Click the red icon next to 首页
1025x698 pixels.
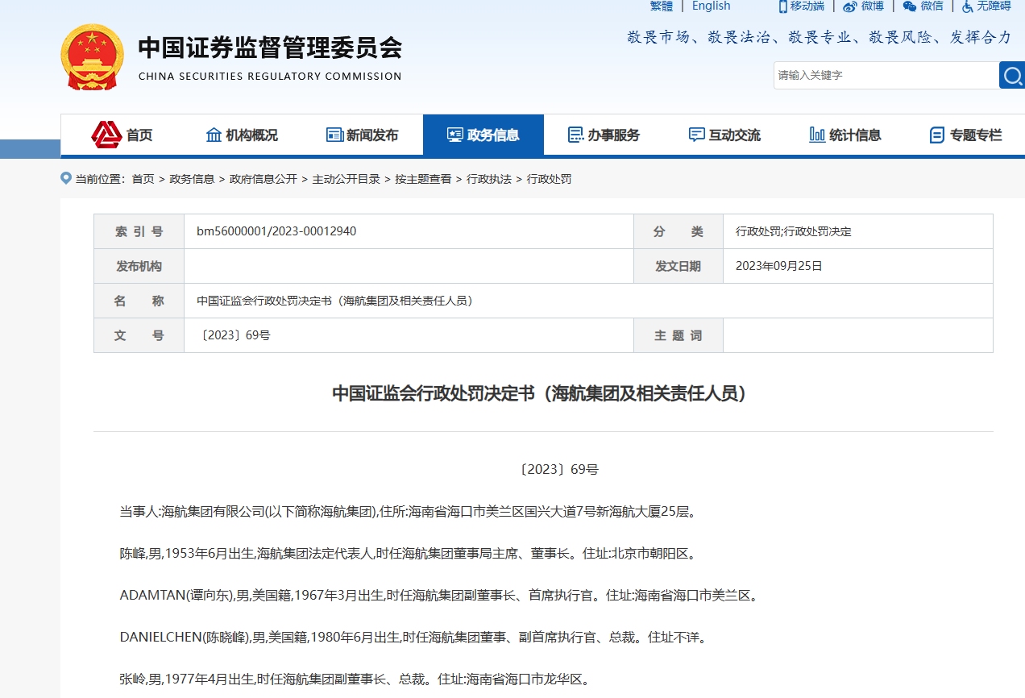106,135
